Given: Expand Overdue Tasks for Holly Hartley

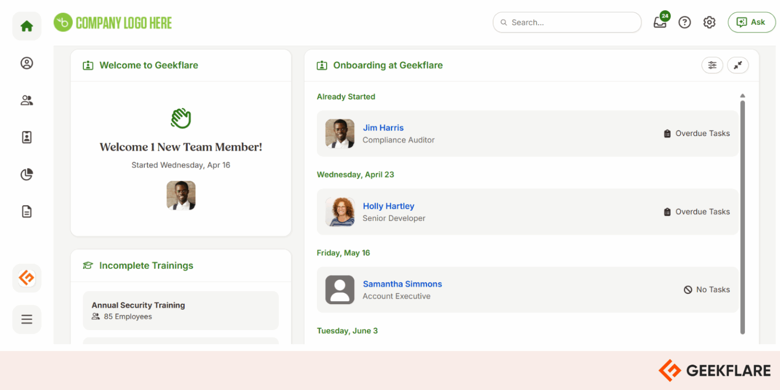Looking at the screenshot, I should click(696, 212).
